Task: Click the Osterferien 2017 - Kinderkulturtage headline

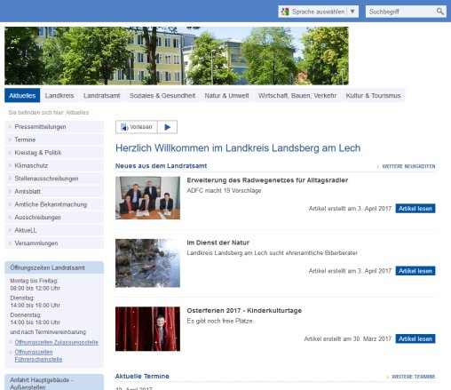Action: 244,310
